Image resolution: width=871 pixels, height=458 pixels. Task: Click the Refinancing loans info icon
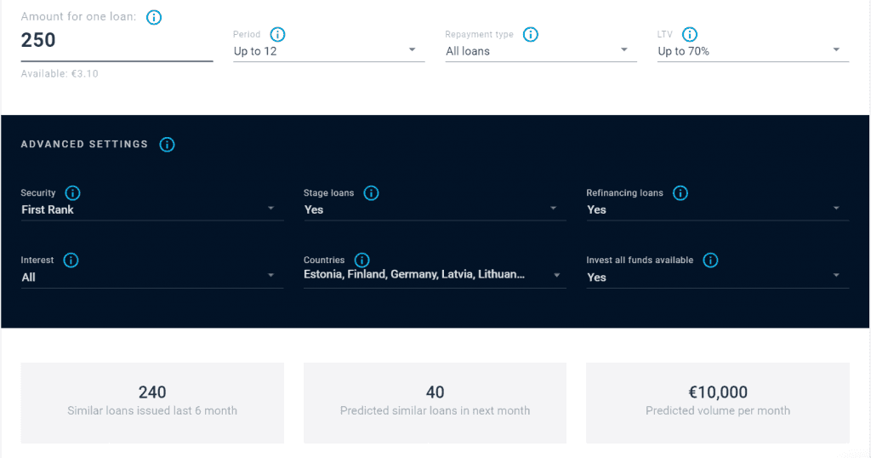[680, 193]
